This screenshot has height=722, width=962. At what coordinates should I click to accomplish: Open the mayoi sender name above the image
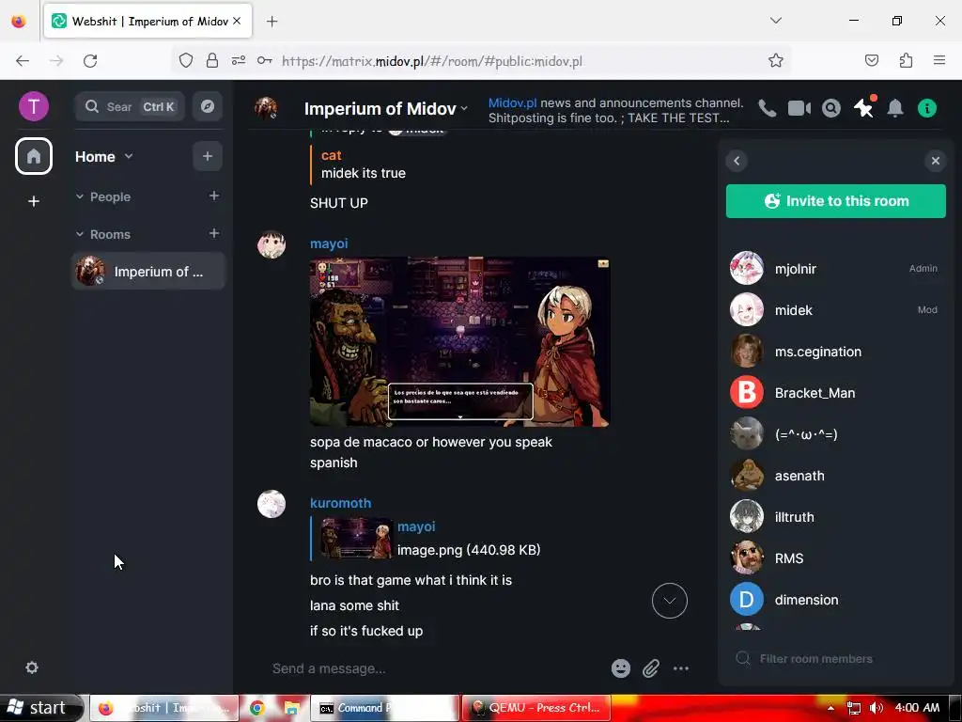pos(329,243)
